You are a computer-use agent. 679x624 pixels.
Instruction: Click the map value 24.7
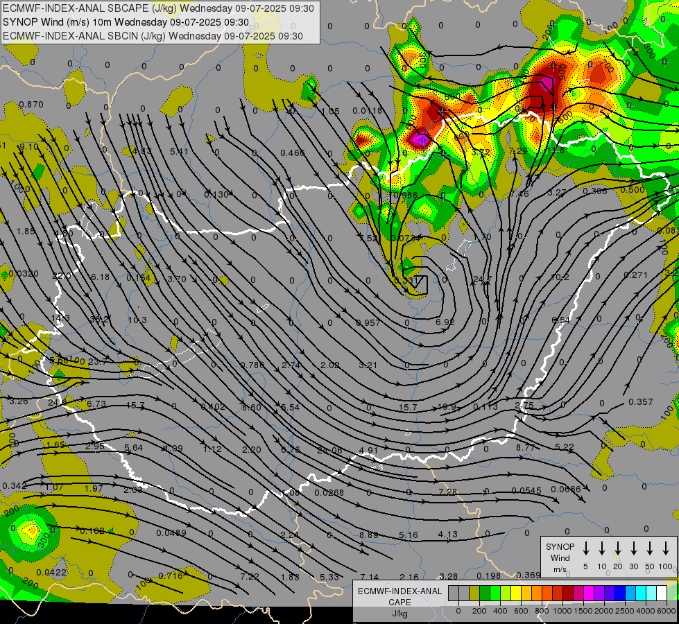tap(483, 279)
